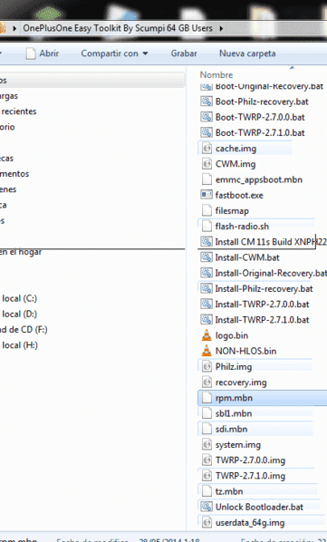
Task: Expand the breadcrumb arrow before OnePlusOne folder
Action: coord(14,28)
